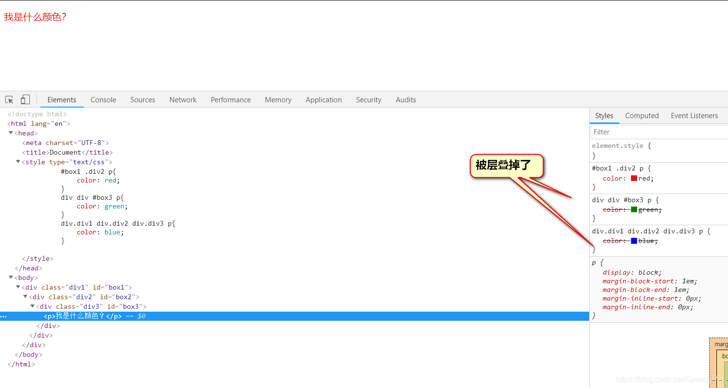The width and height of the screenshot is (728, 388).
Task: Collapse the style type text/css node
Action: pyautogui.click(x=18, y=162)
